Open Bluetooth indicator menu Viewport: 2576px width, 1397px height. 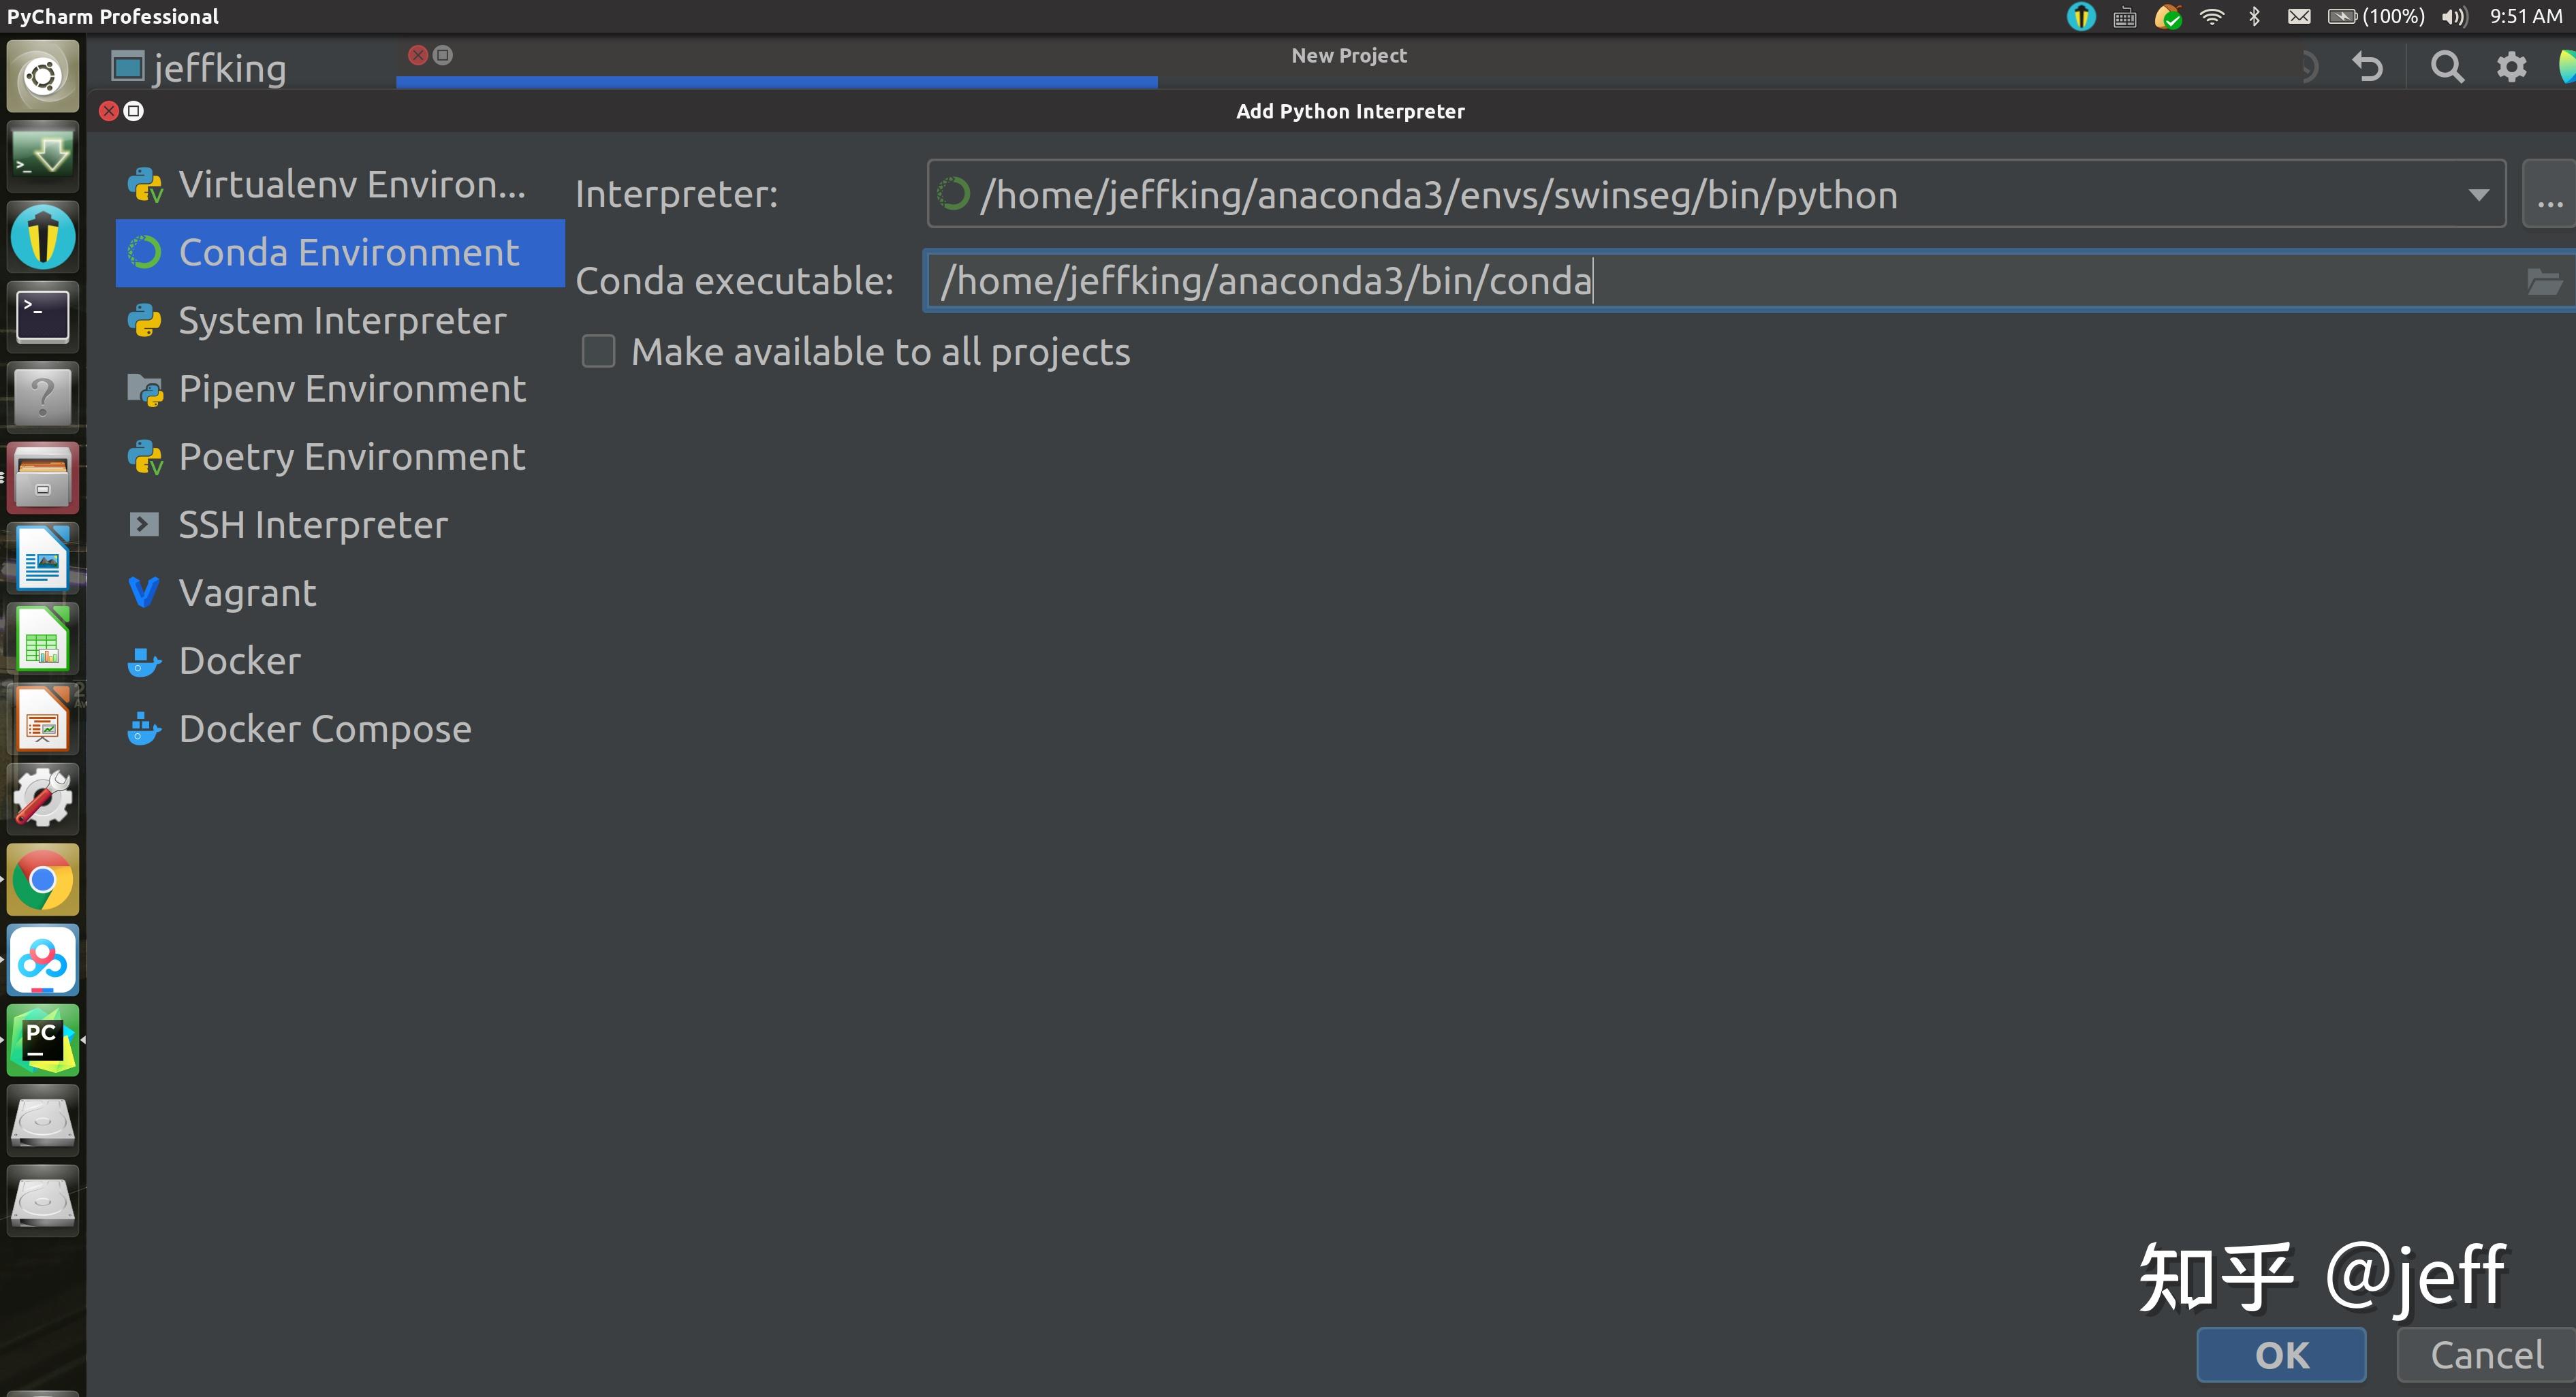tap(2254, 16)
